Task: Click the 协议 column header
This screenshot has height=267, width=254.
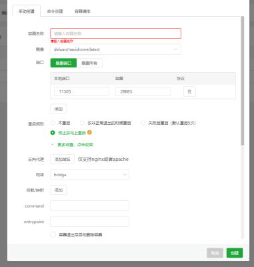Action: [x=181, y=79]
